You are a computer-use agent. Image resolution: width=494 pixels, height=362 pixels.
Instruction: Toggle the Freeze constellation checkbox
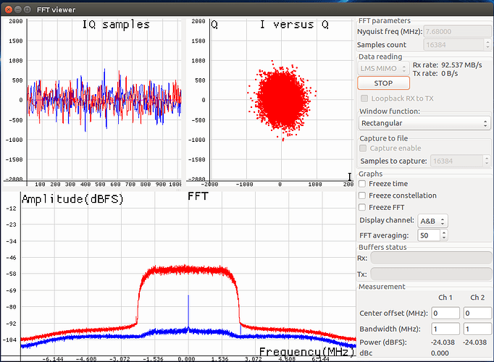[364, 195]
